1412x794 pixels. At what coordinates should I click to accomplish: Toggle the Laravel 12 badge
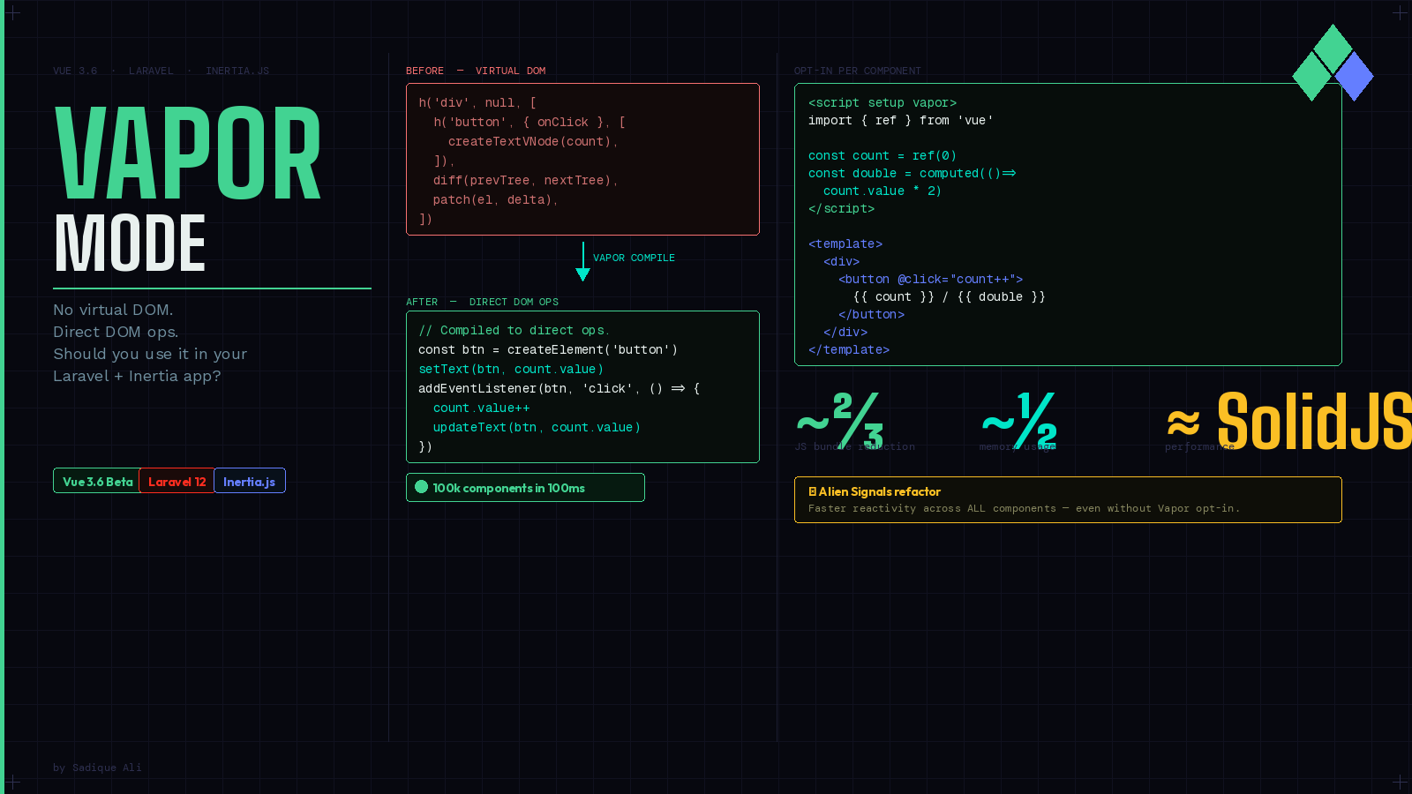pyautogui.click(x=176, y=481)
